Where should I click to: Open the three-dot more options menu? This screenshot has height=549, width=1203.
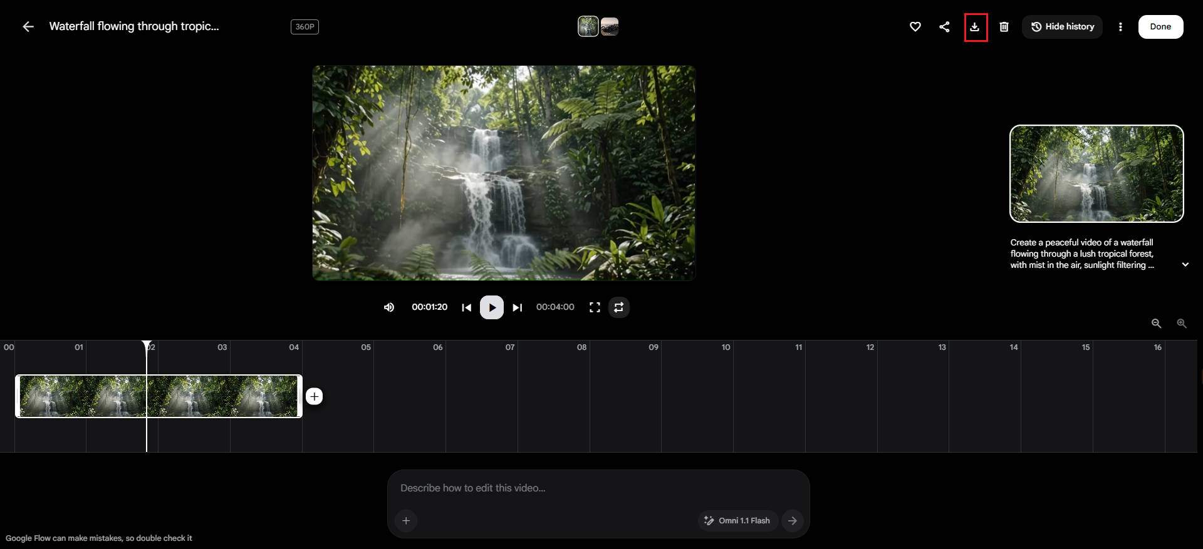[1120, 27]
